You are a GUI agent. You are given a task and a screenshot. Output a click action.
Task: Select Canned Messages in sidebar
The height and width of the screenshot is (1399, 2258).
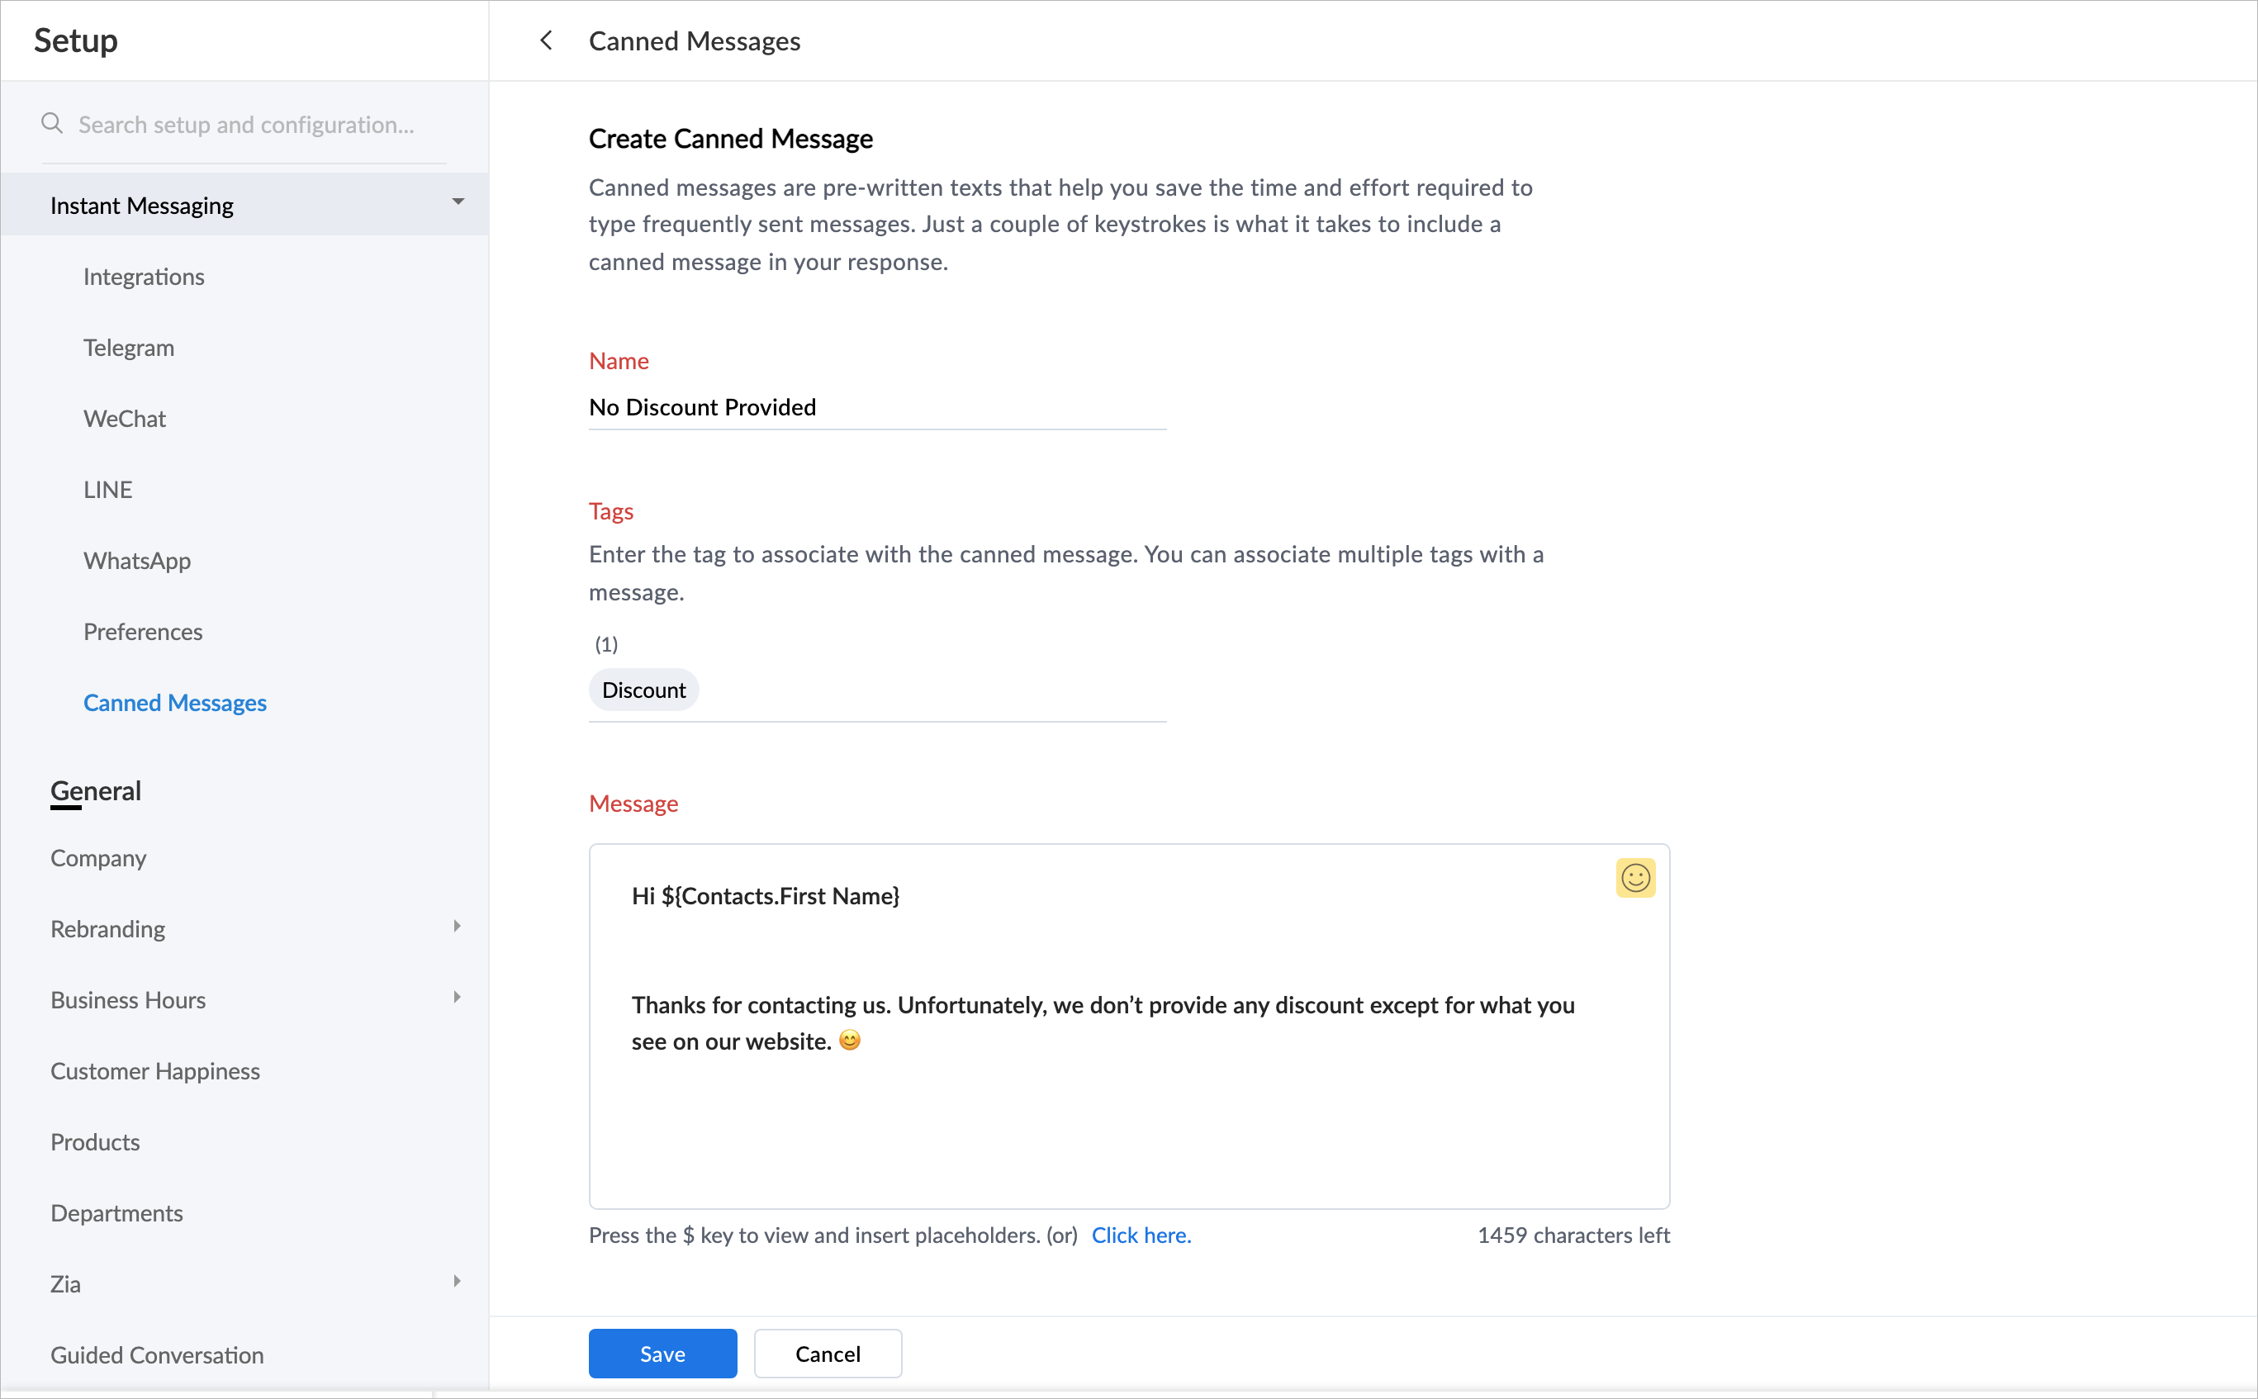(x=175, y=703)
